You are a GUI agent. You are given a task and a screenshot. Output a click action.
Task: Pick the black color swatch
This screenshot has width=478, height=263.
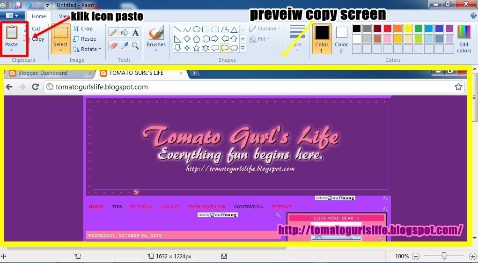[x=357, y=29]
